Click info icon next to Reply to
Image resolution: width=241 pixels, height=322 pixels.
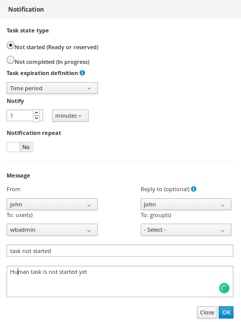(x=193, y=189)
